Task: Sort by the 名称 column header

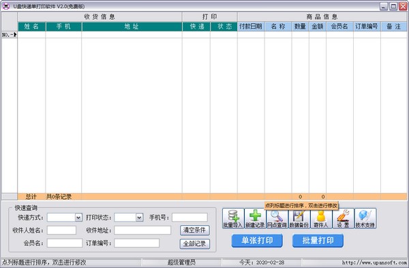Action: [278, 27]
